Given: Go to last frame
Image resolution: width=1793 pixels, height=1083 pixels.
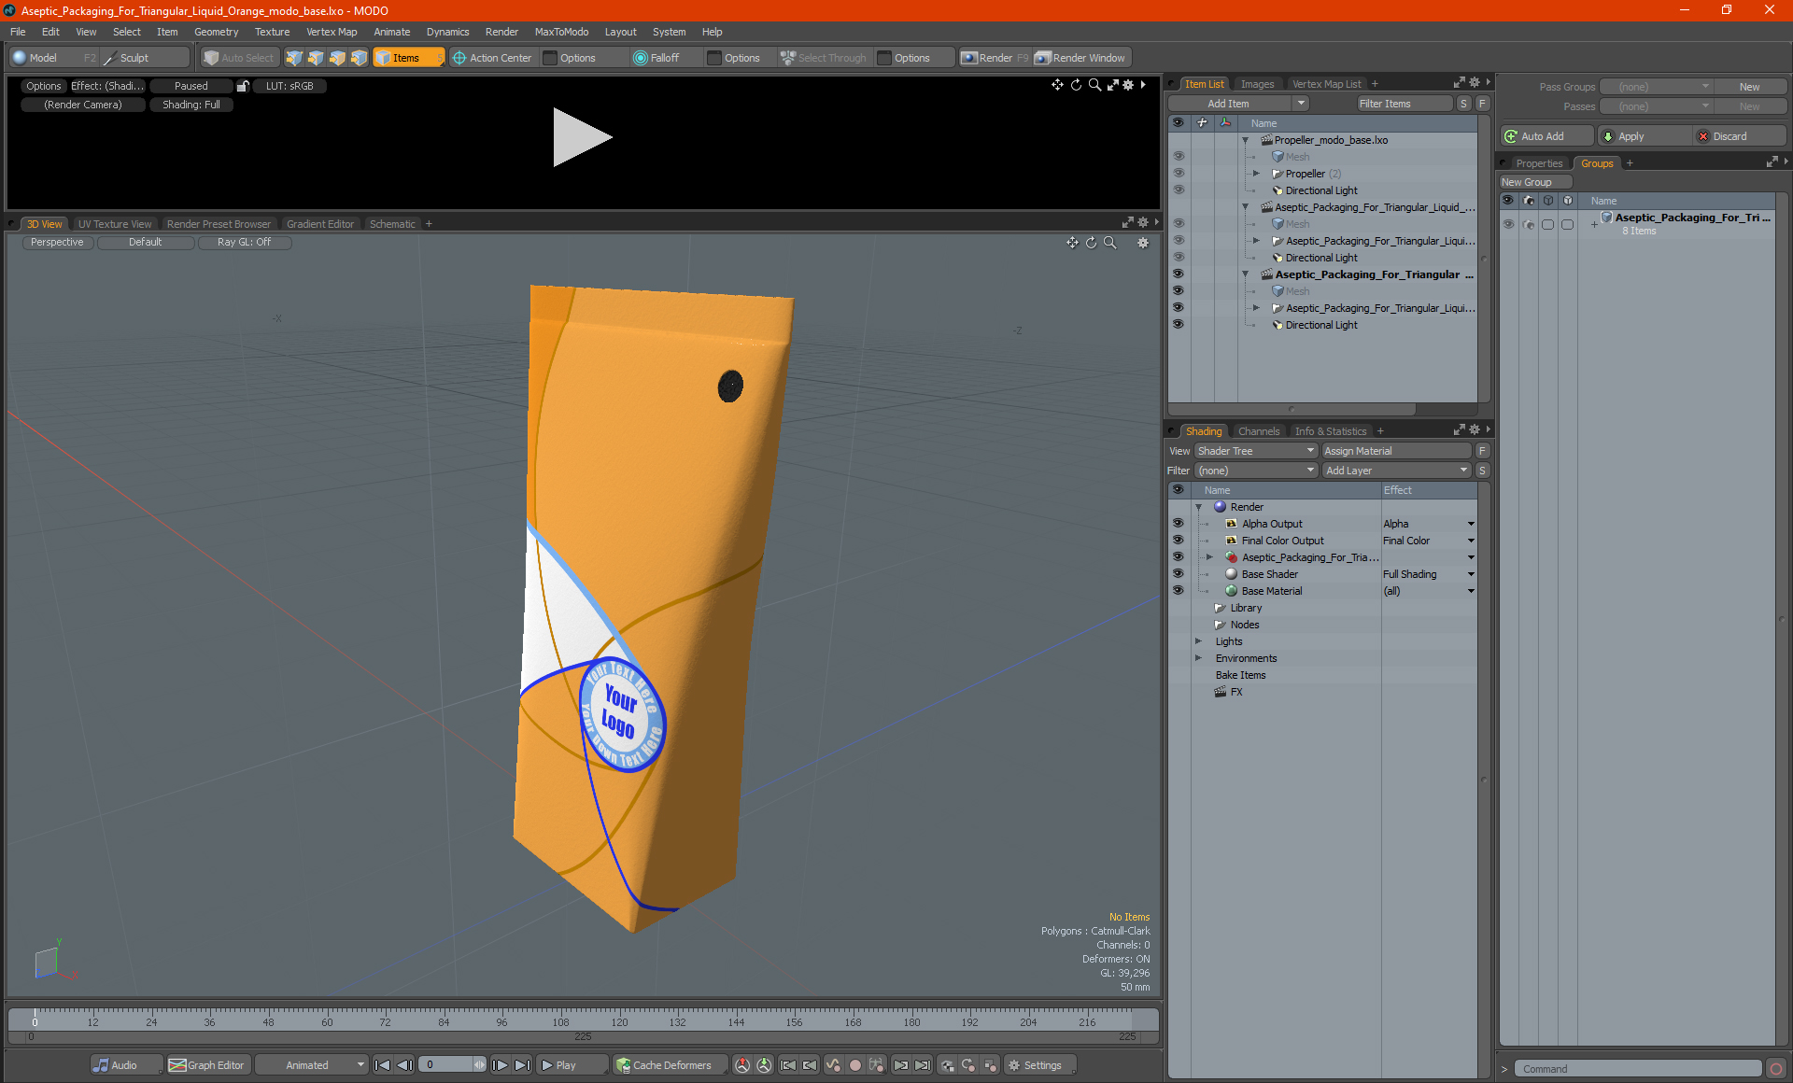Looking at the screenshot, I should pyautogui.click(x=523, y=1065).
